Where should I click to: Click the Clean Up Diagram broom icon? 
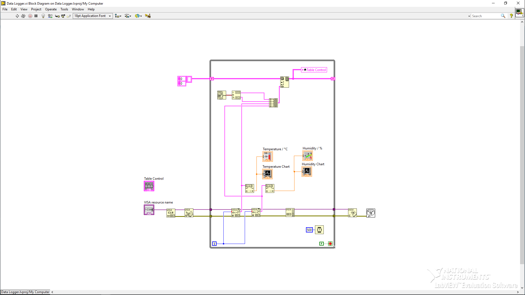[x=148, y=16]
